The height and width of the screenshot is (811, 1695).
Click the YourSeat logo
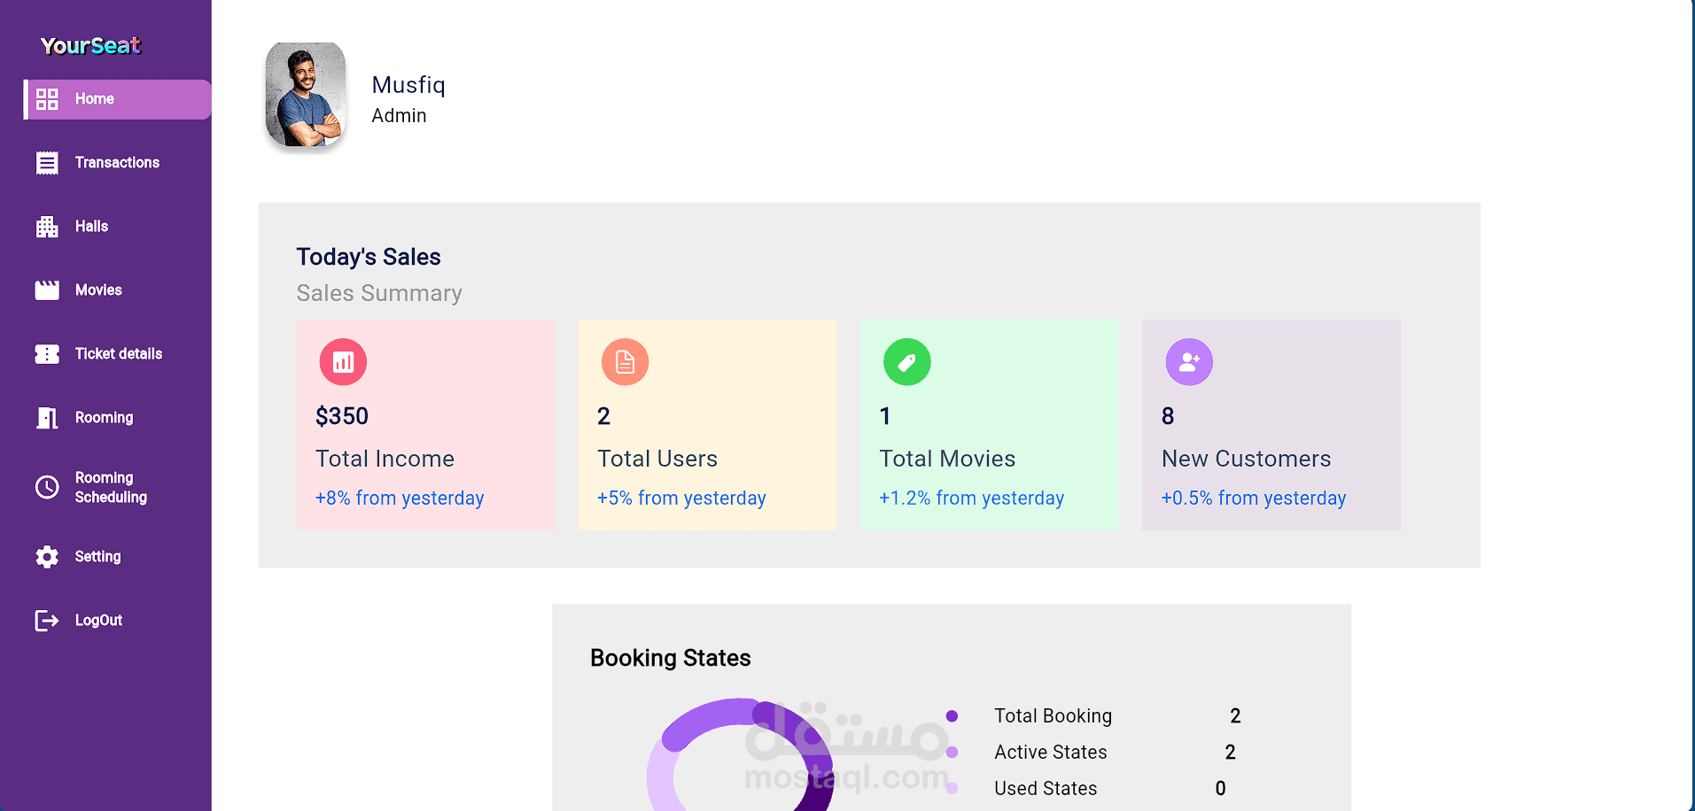[x=90, y=46]
